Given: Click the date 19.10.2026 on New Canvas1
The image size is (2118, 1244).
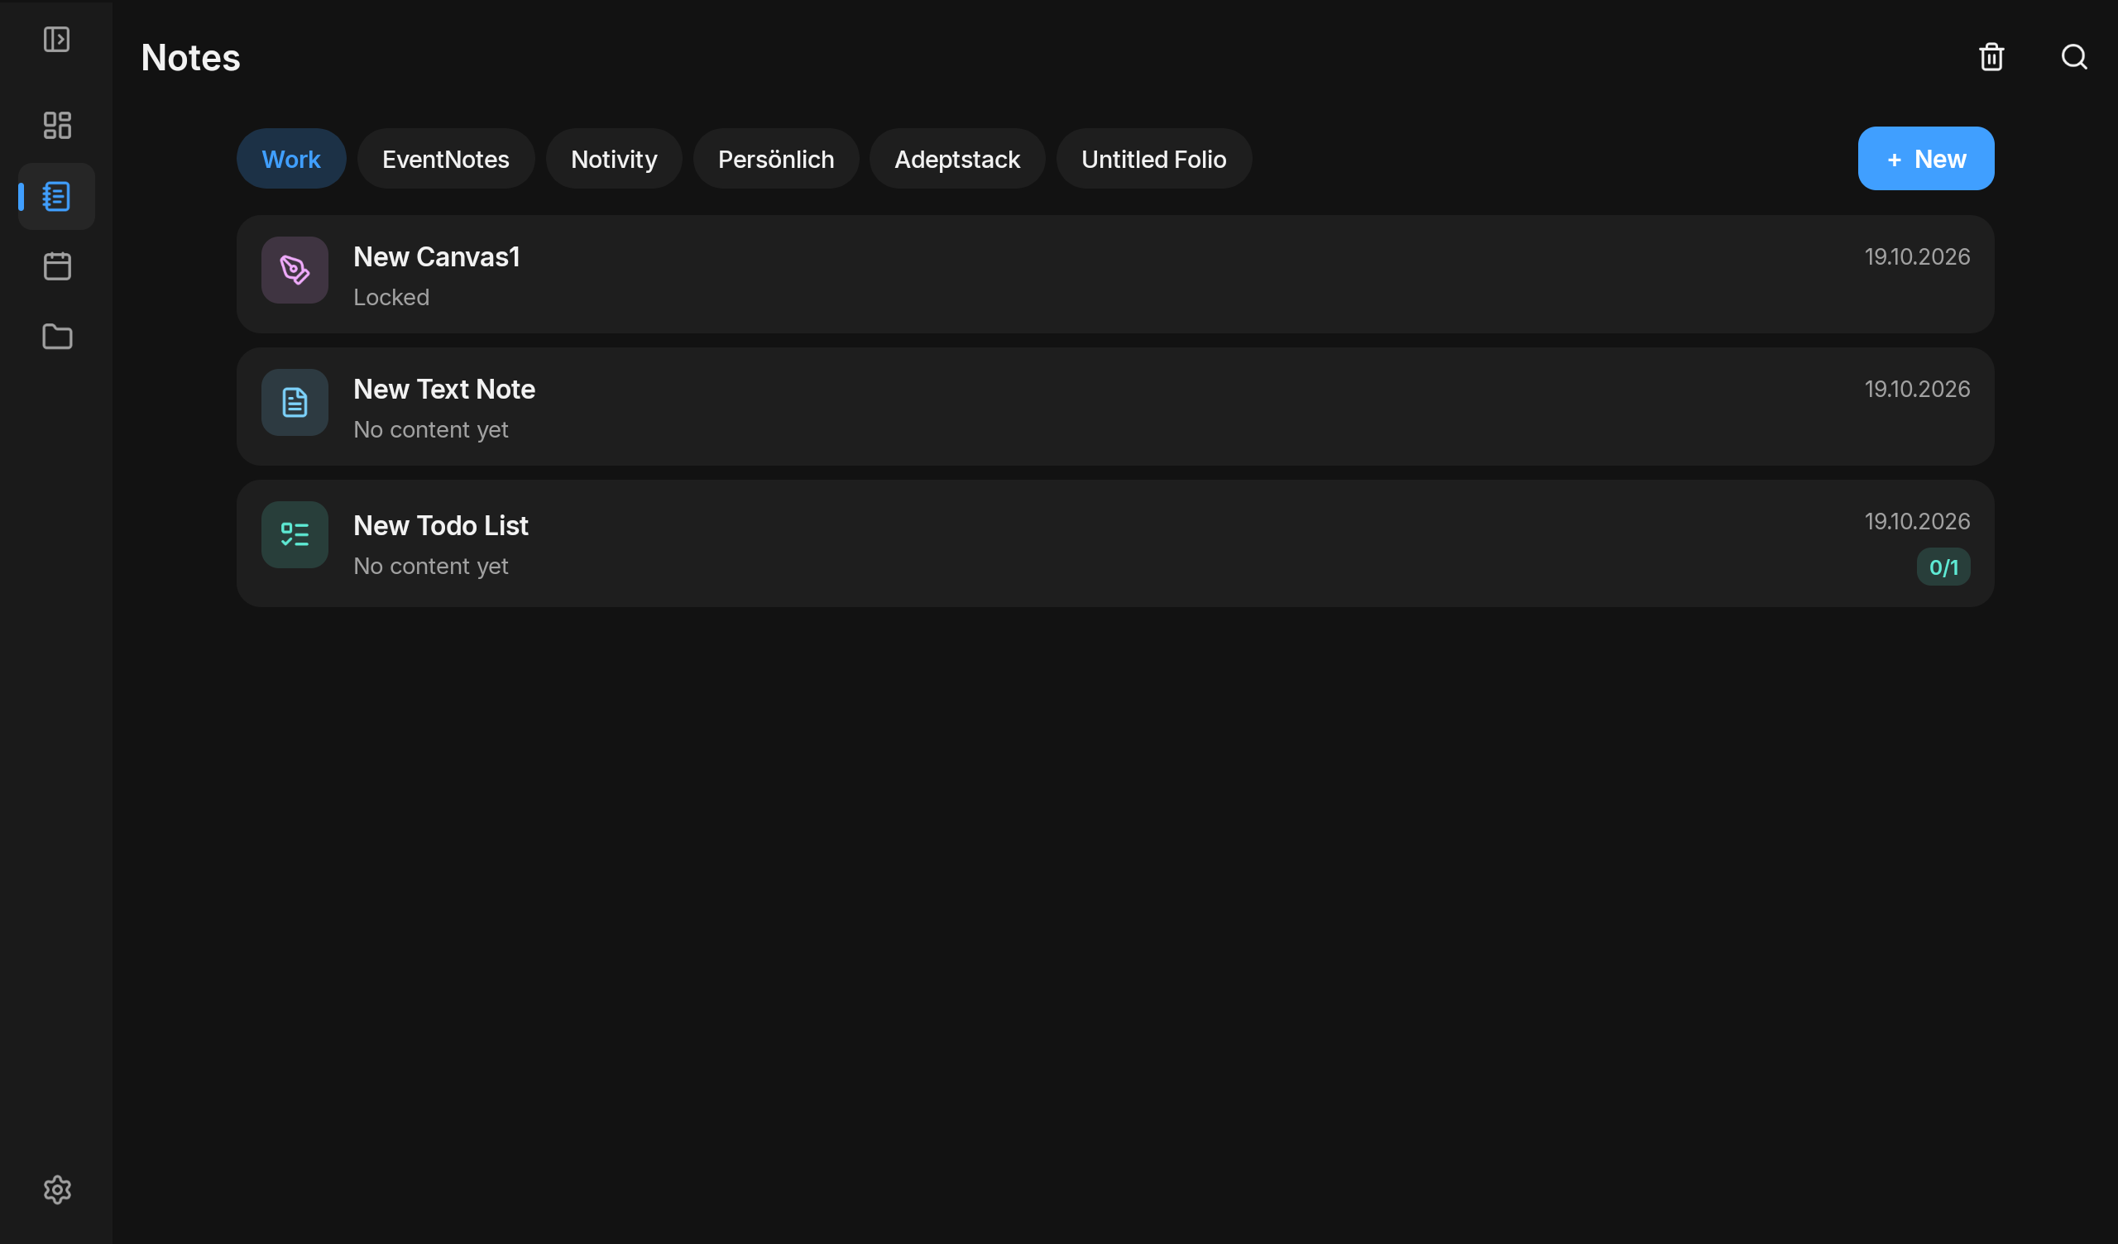Looking at the screenshot, I should (1917, 256).
